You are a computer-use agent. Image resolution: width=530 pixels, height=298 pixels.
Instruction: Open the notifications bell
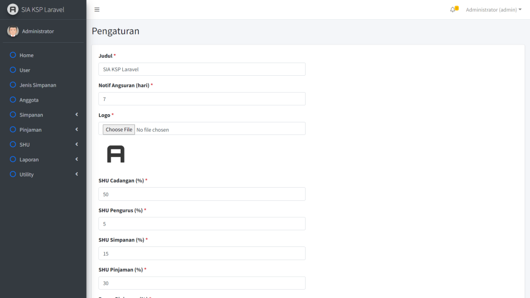point(453,9)
